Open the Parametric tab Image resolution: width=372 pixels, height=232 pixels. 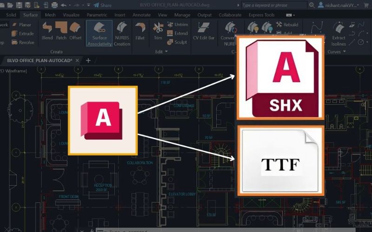97,15
